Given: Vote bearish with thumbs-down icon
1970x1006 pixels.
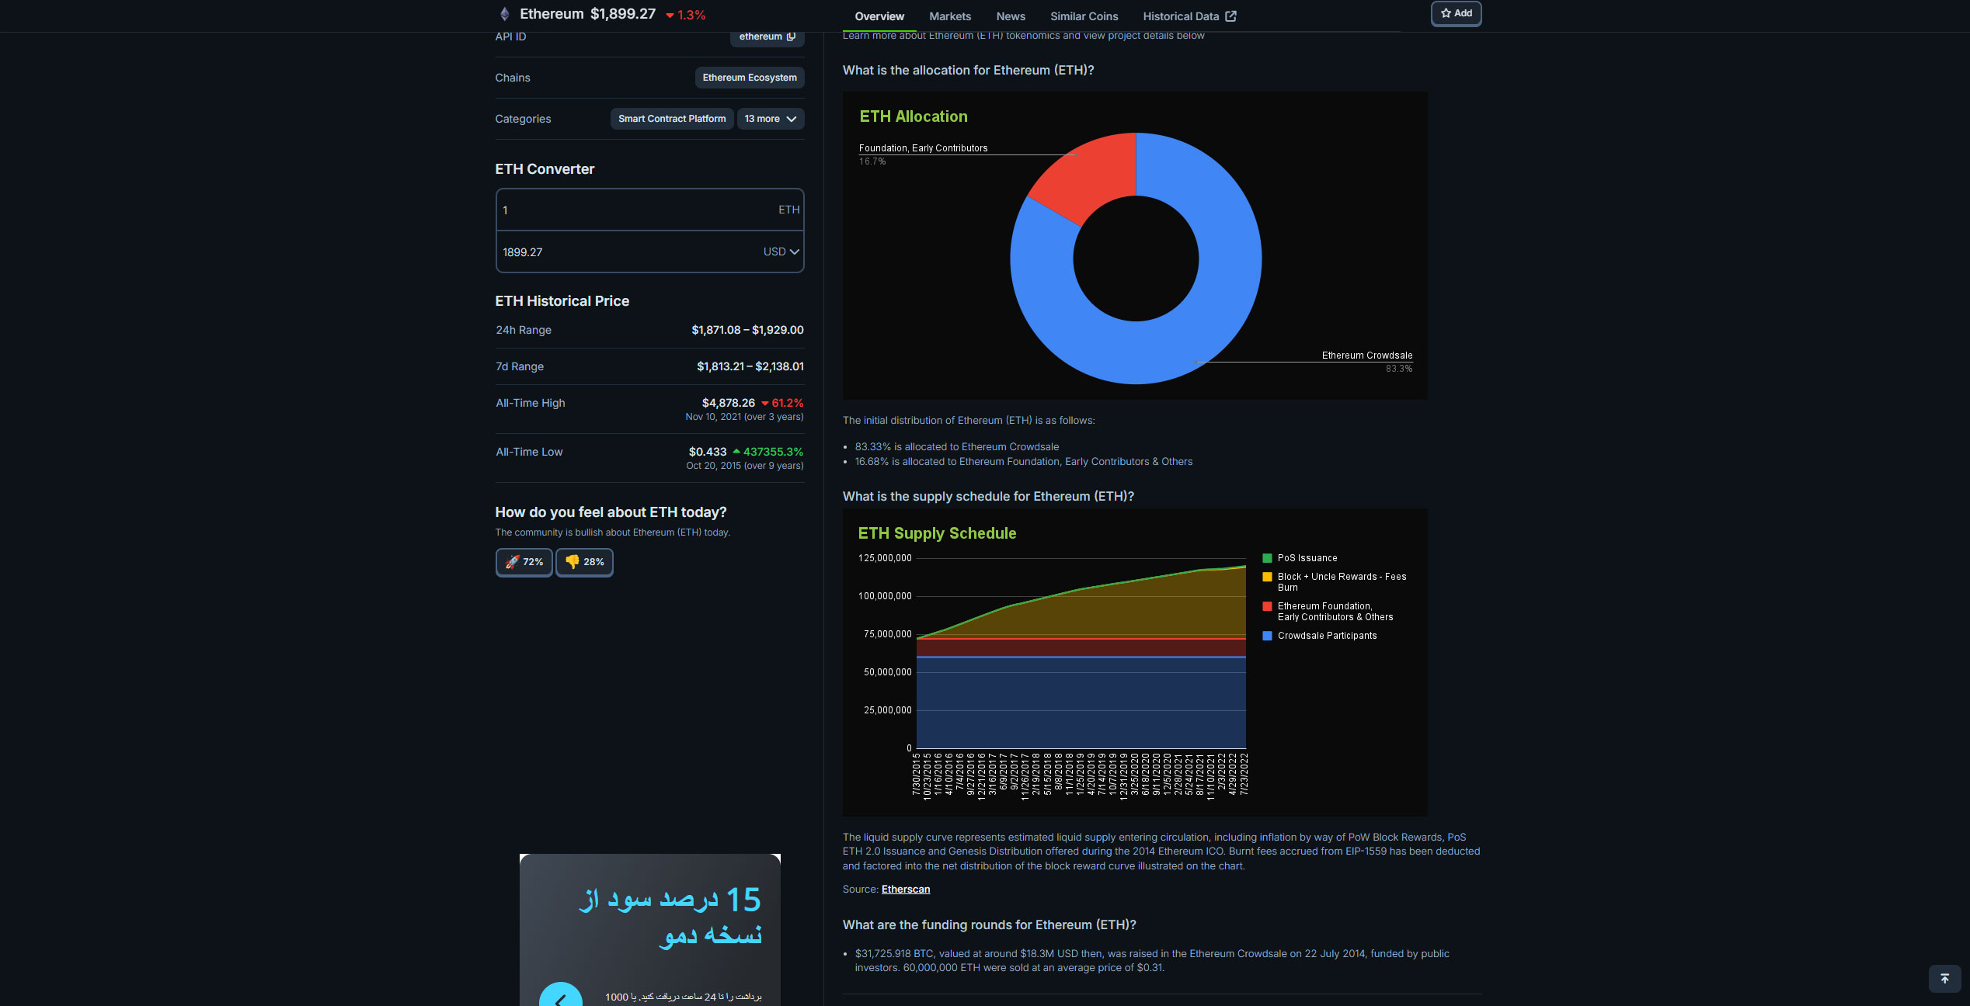Looking at the screenshot, I should (573, 562).
